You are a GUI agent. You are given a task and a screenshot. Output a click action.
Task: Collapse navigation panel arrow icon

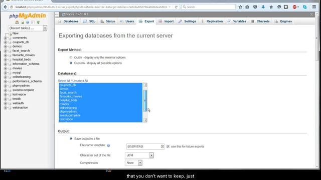(x=57, y=14)
